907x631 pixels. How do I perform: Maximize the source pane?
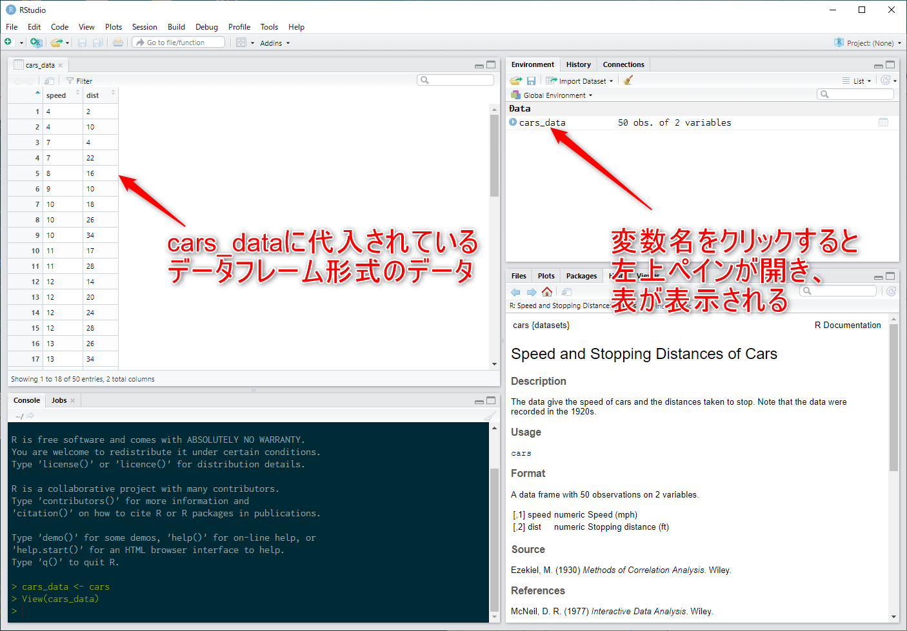coord(491,64)
